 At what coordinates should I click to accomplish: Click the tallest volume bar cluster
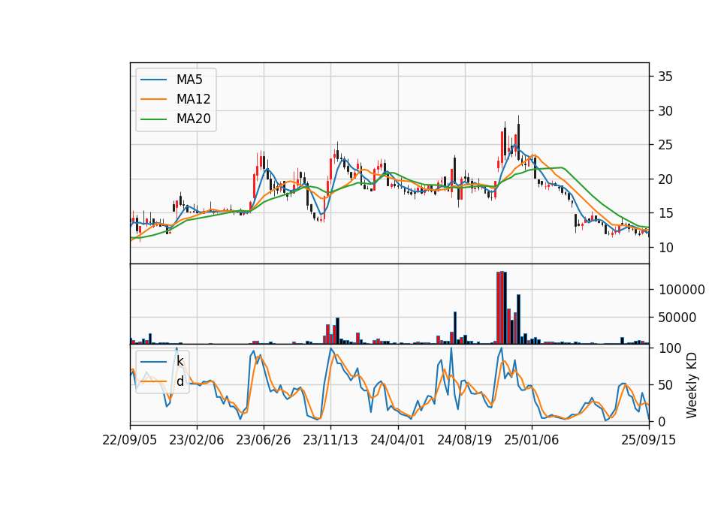click(502, 308)
